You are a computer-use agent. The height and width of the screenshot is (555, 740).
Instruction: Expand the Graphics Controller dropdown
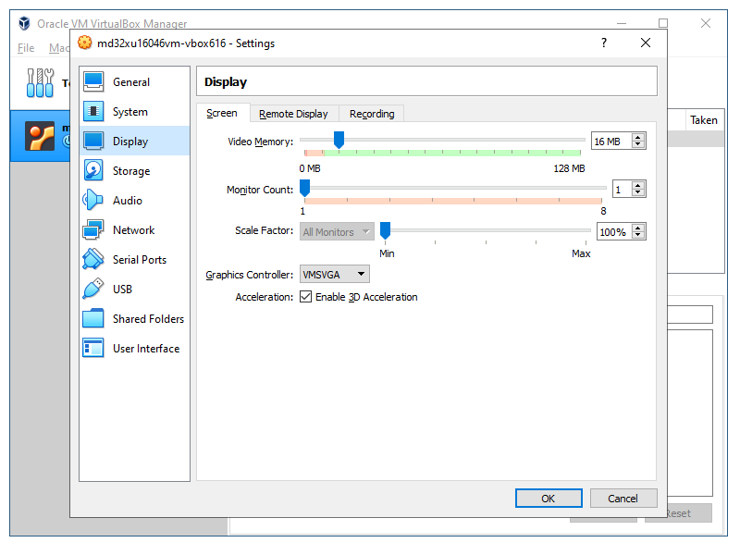pyautogui.click(x=334, y=274)
